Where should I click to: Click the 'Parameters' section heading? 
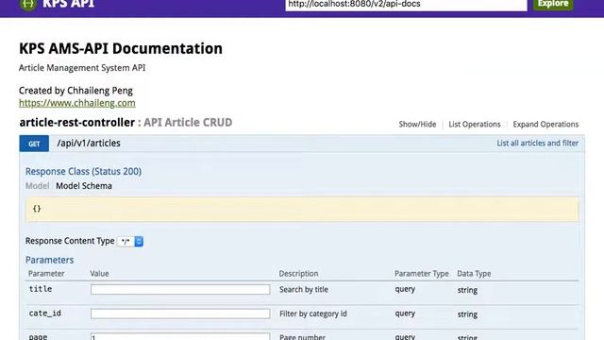point(49,260)
